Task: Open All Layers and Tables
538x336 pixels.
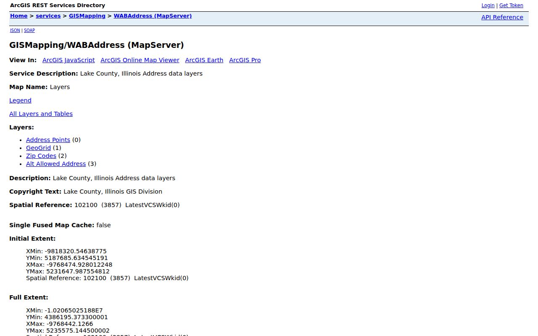Action: (41, 114)
